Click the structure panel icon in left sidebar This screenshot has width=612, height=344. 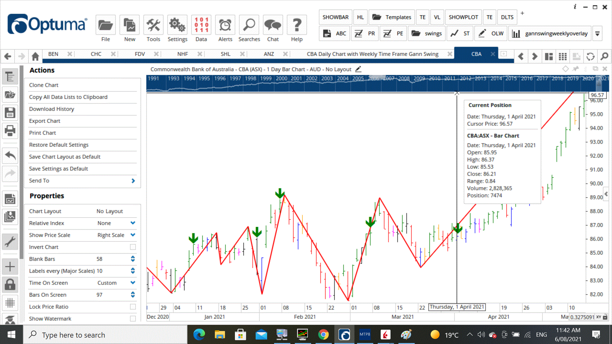click(10, 77)
